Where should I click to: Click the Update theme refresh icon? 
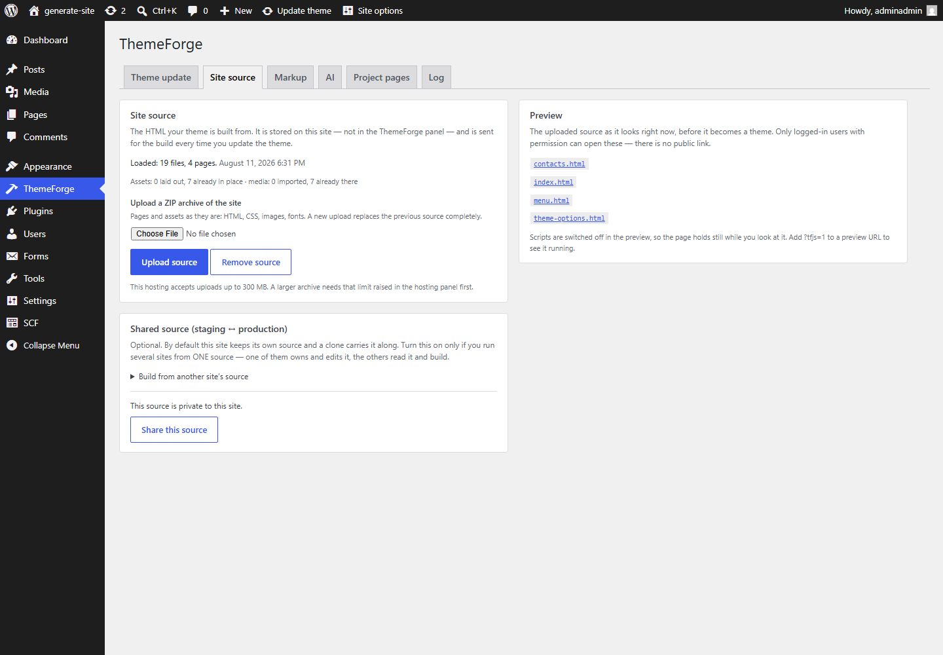point(268,10)
